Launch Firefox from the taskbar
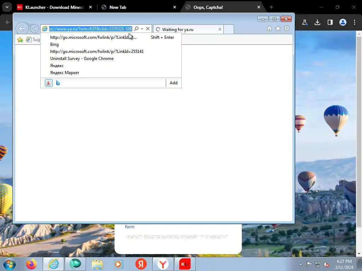The height and width of the screenshot is (271, 362). (31, 264)
